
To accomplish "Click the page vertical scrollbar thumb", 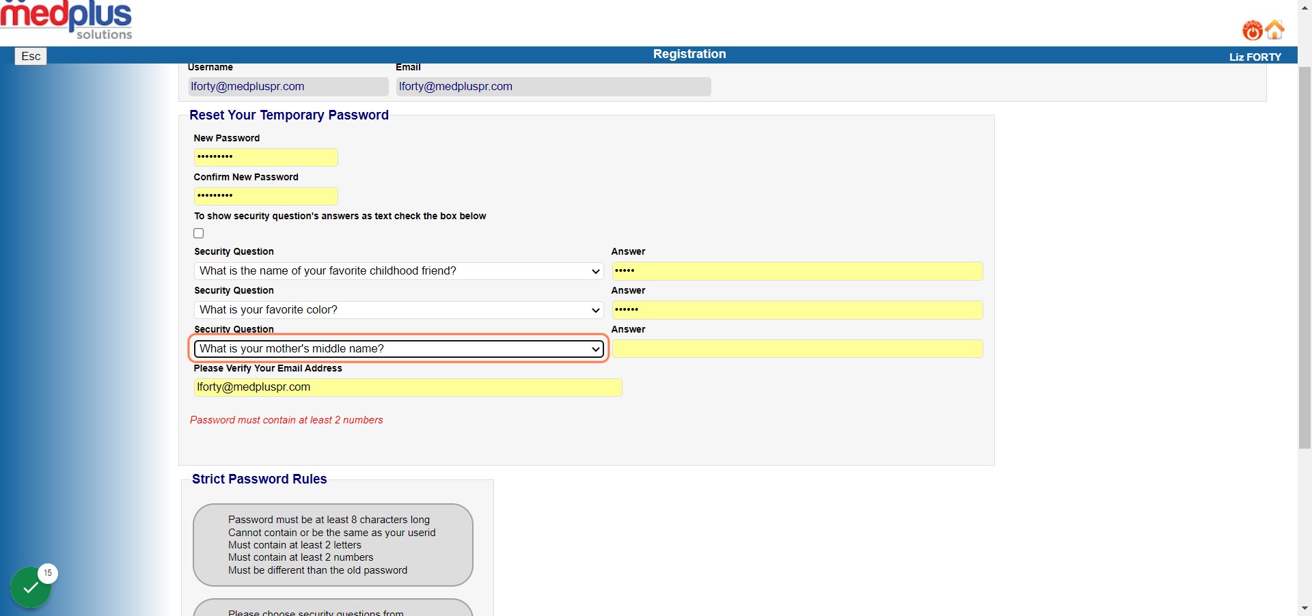I will point(1304,257).
